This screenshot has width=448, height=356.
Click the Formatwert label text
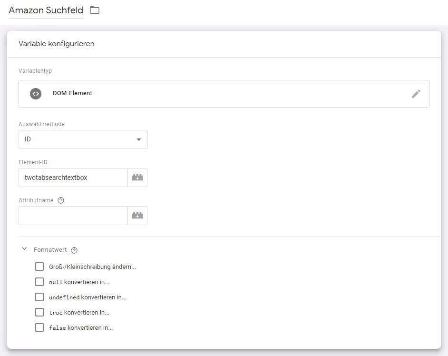point(50,250)
